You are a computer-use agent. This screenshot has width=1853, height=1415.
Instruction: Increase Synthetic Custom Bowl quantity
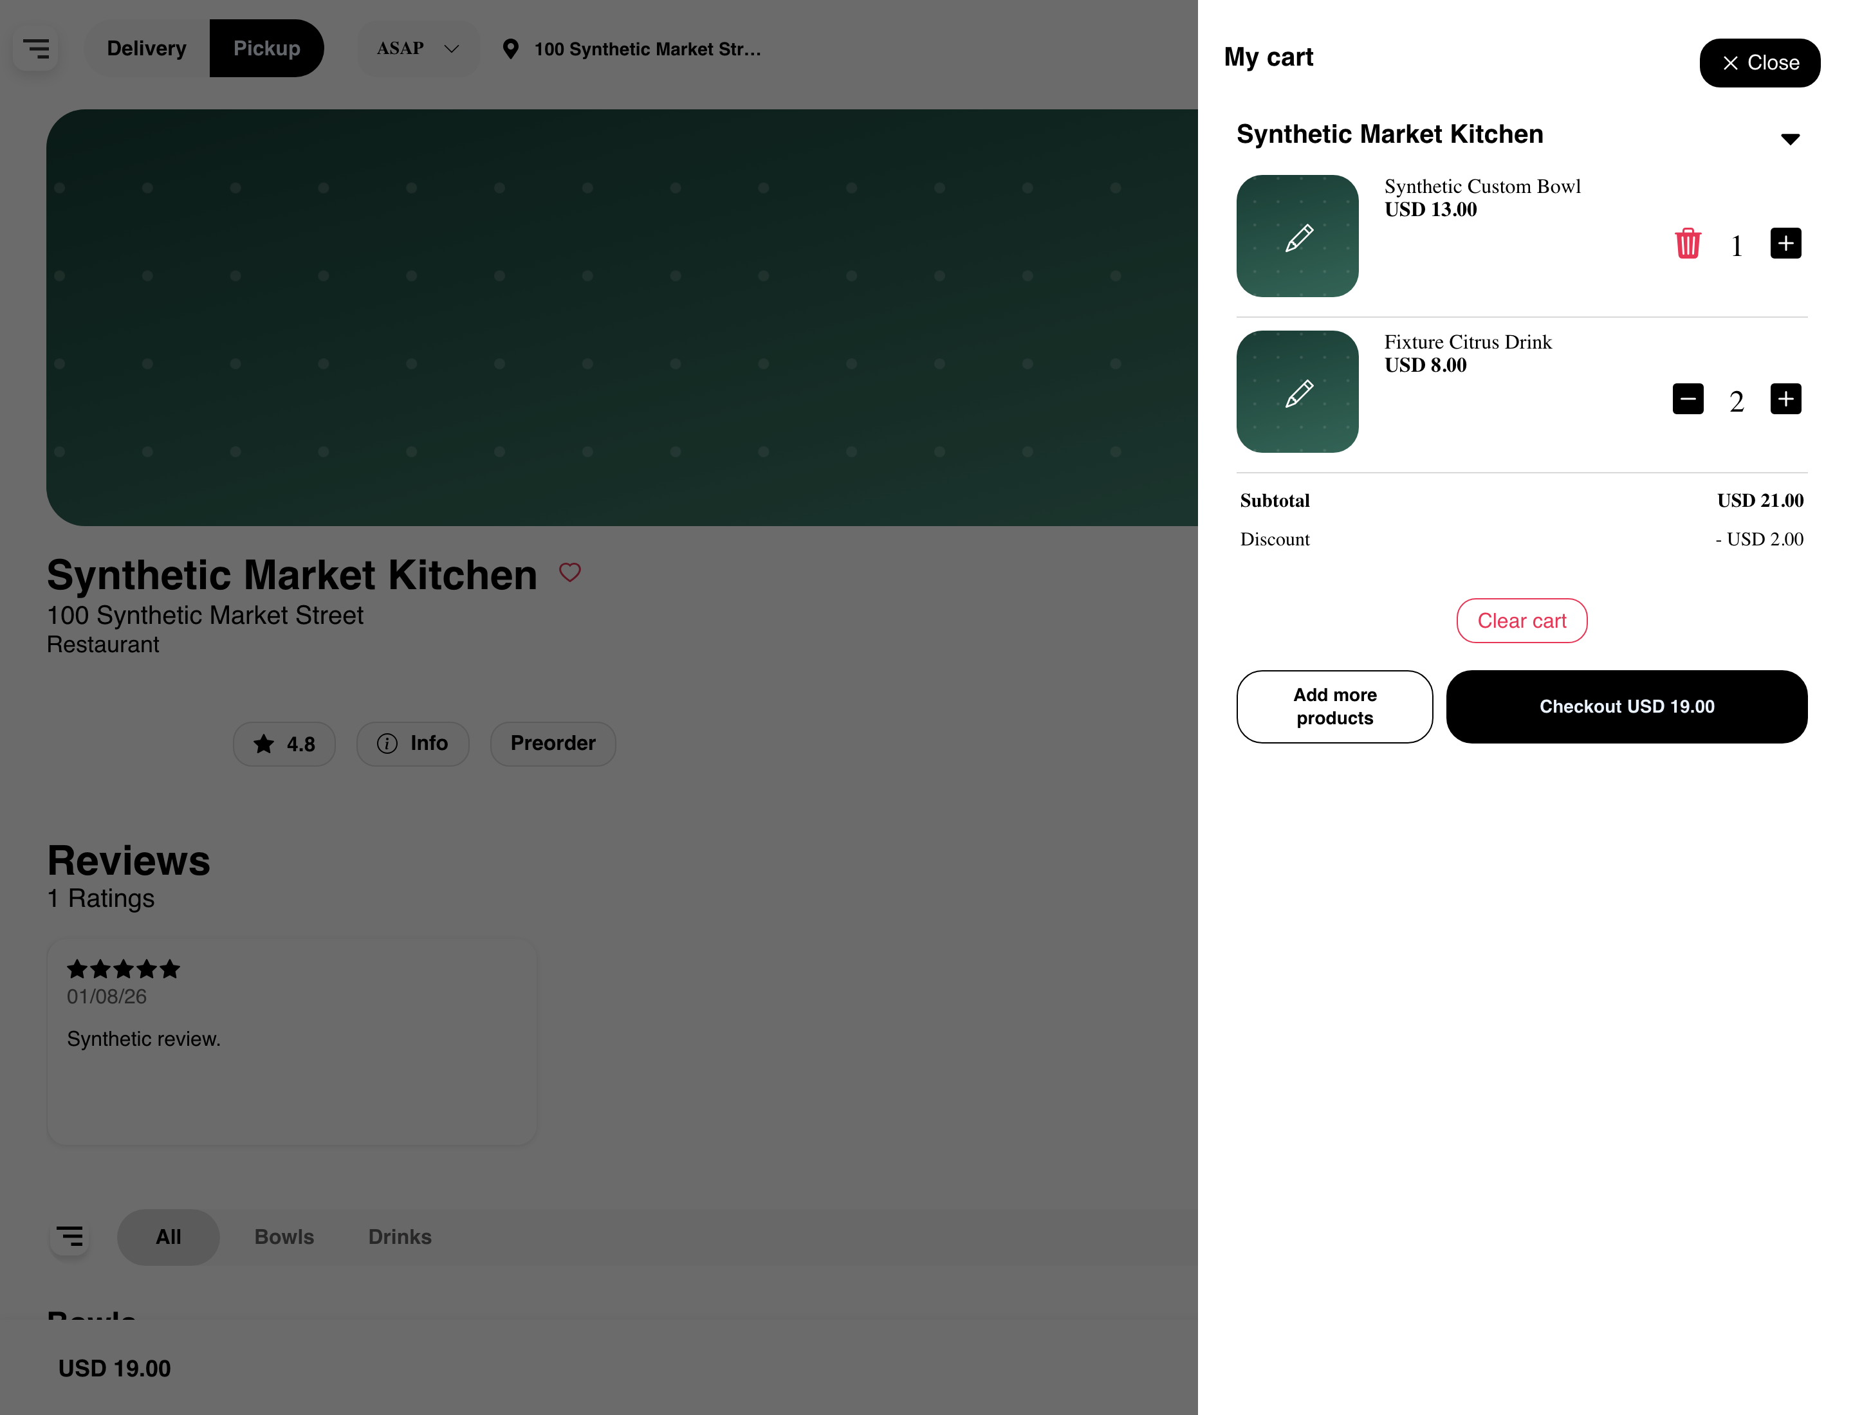[1785, 243]
